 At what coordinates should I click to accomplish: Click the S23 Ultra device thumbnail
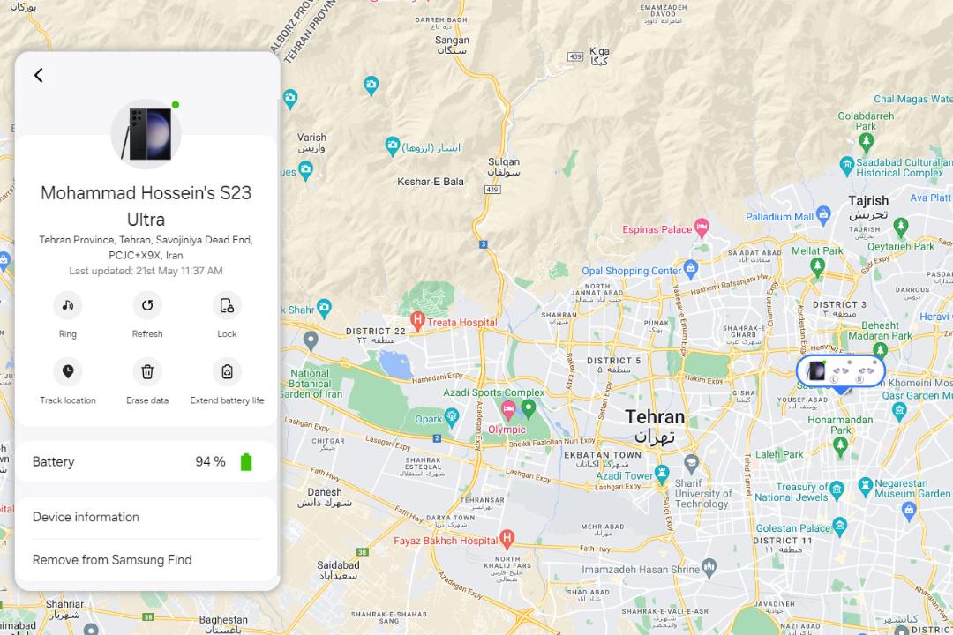(146, 134)
